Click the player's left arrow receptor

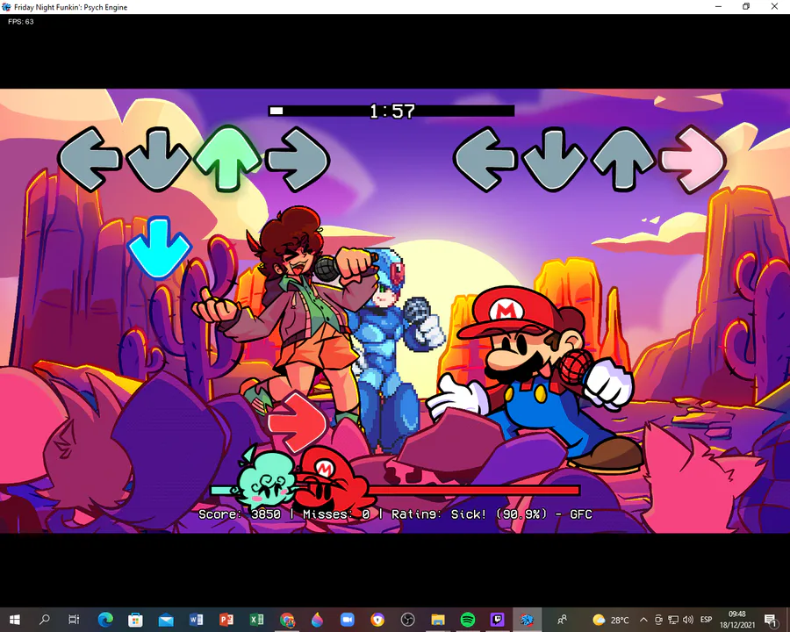(x=485, y=159)
